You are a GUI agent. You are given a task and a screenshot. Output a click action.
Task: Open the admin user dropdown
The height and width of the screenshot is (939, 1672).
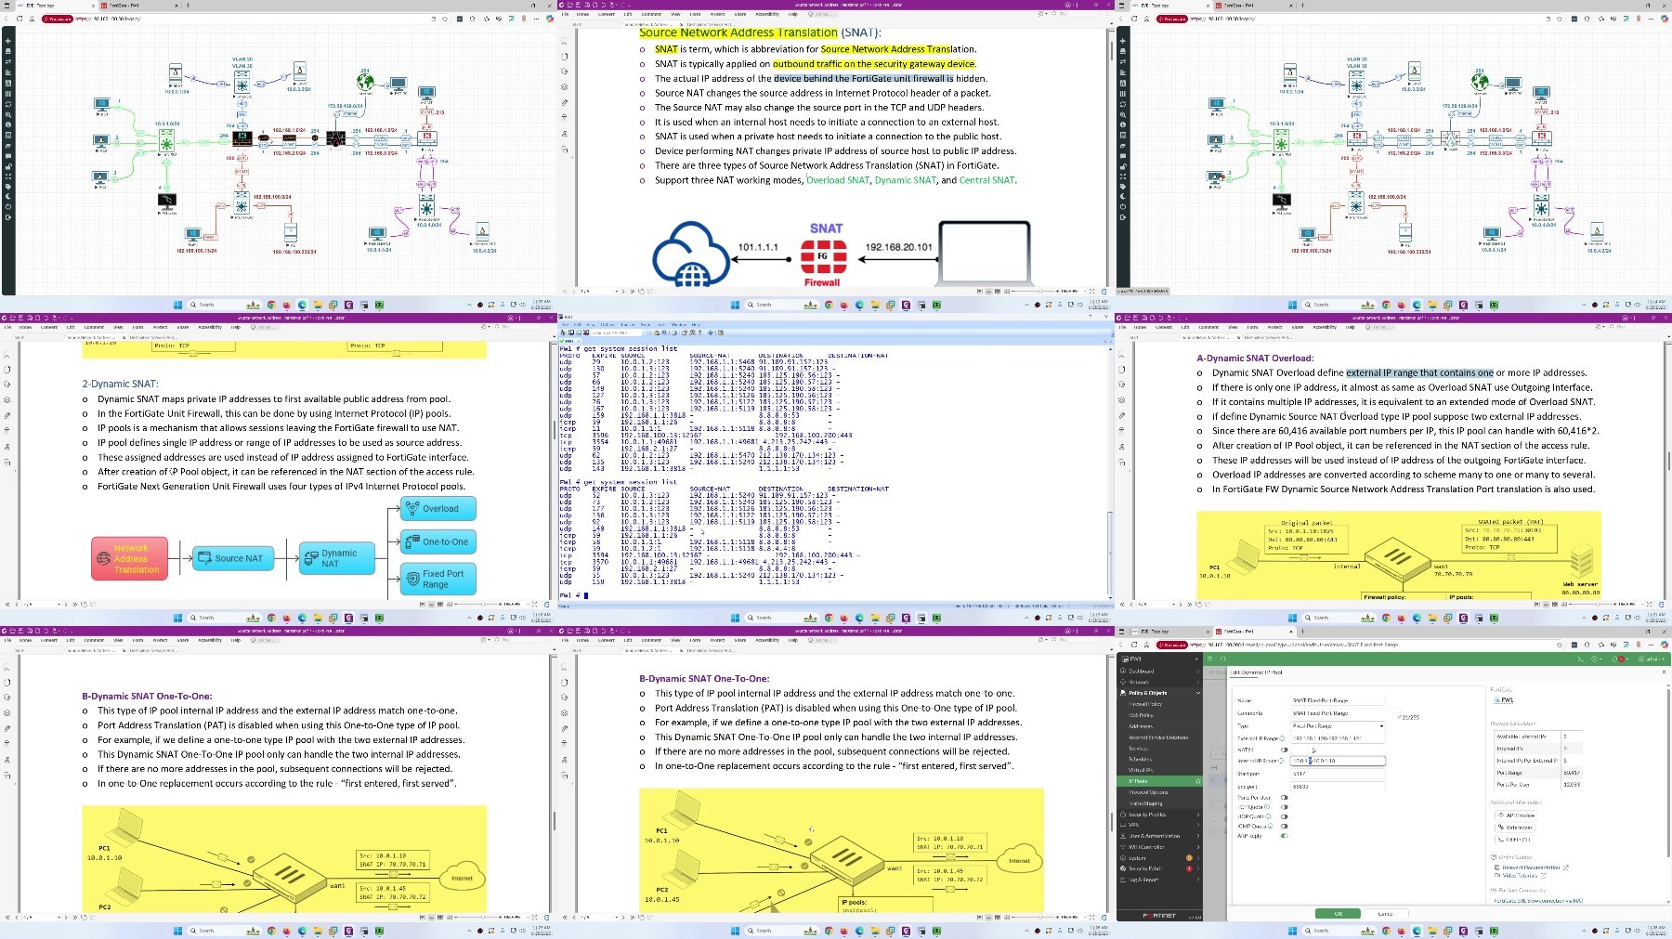[x=1652, y=659]
